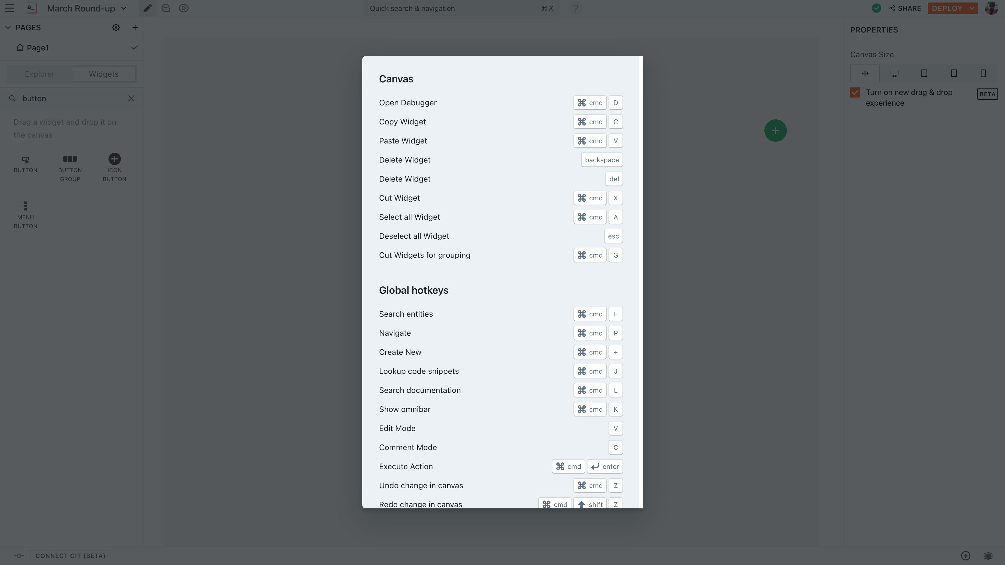The width and height of the screenshot is (1005, 565).
Task: Choose the canvas size option after desktop
Action: pos(924,73)
